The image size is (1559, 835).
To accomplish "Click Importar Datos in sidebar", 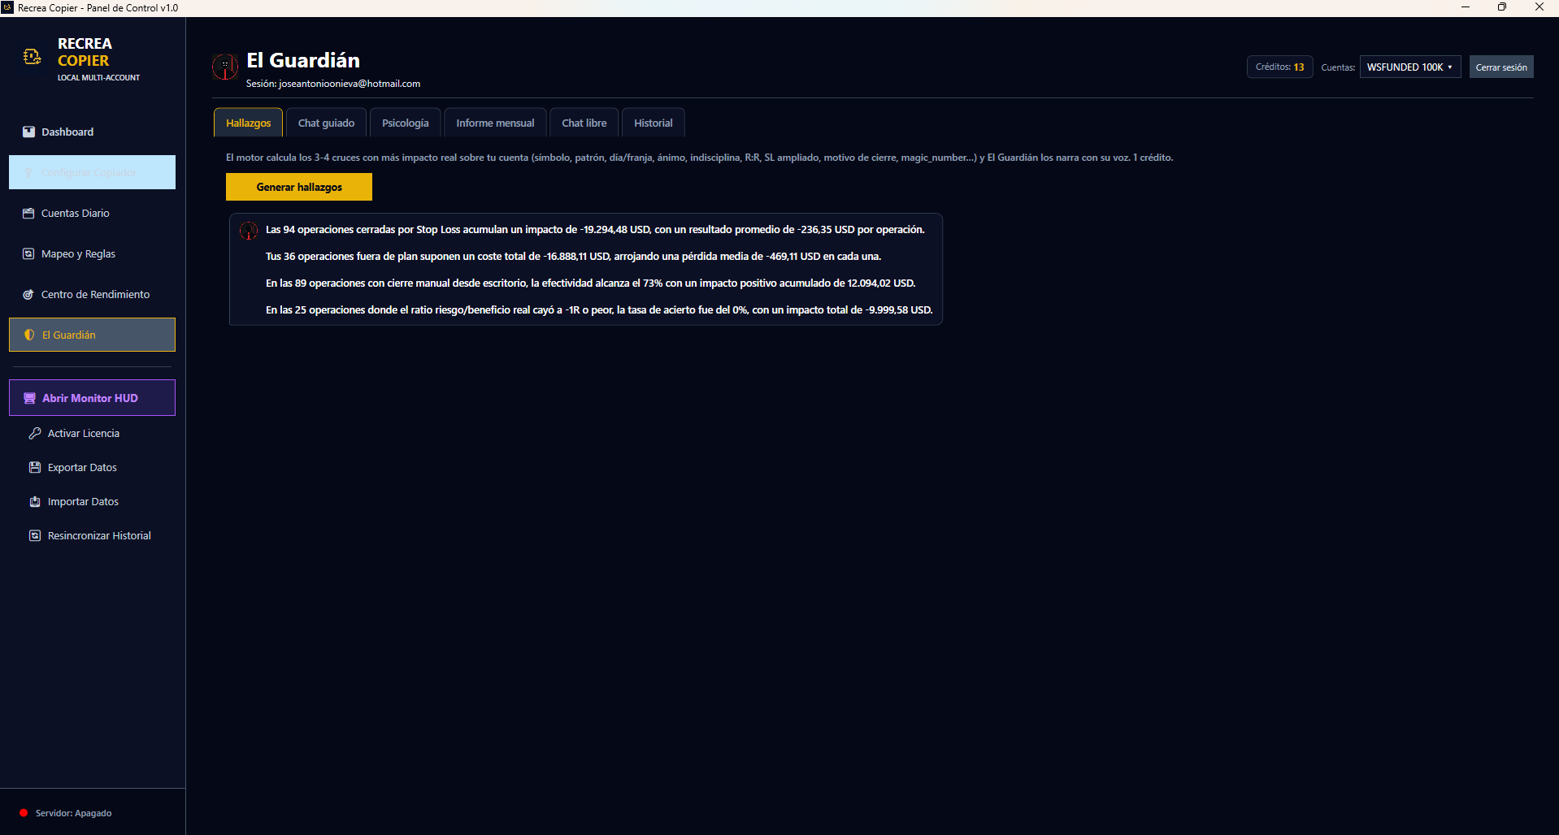I will tap(92, 501).
